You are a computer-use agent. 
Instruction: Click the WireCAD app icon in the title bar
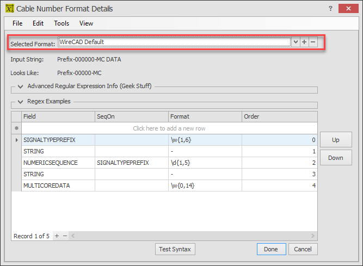pos(9,9)
